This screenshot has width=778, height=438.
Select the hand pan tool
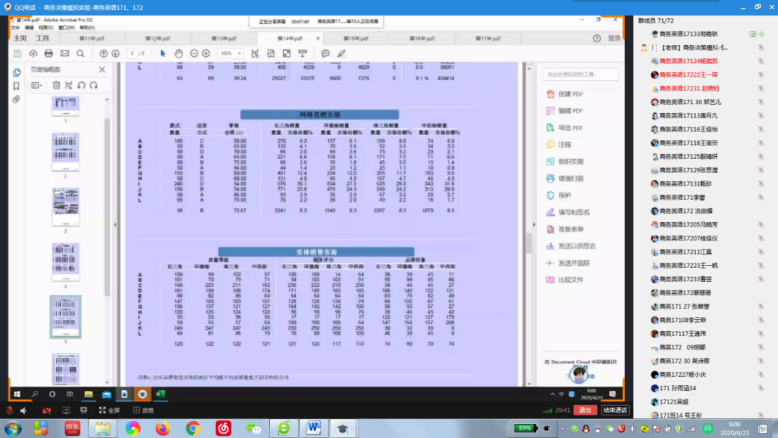[178, 53]
